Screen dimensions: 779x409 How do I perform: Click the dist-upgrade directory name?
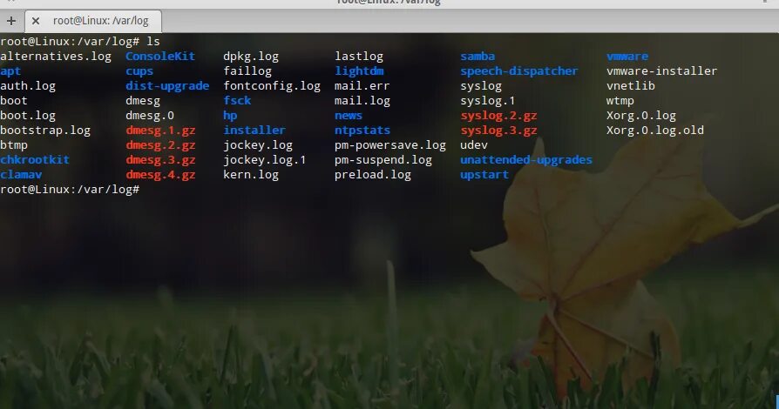167,86
